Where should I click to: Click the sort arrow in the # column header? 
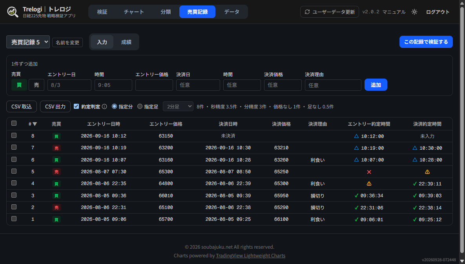coord(35,124)
